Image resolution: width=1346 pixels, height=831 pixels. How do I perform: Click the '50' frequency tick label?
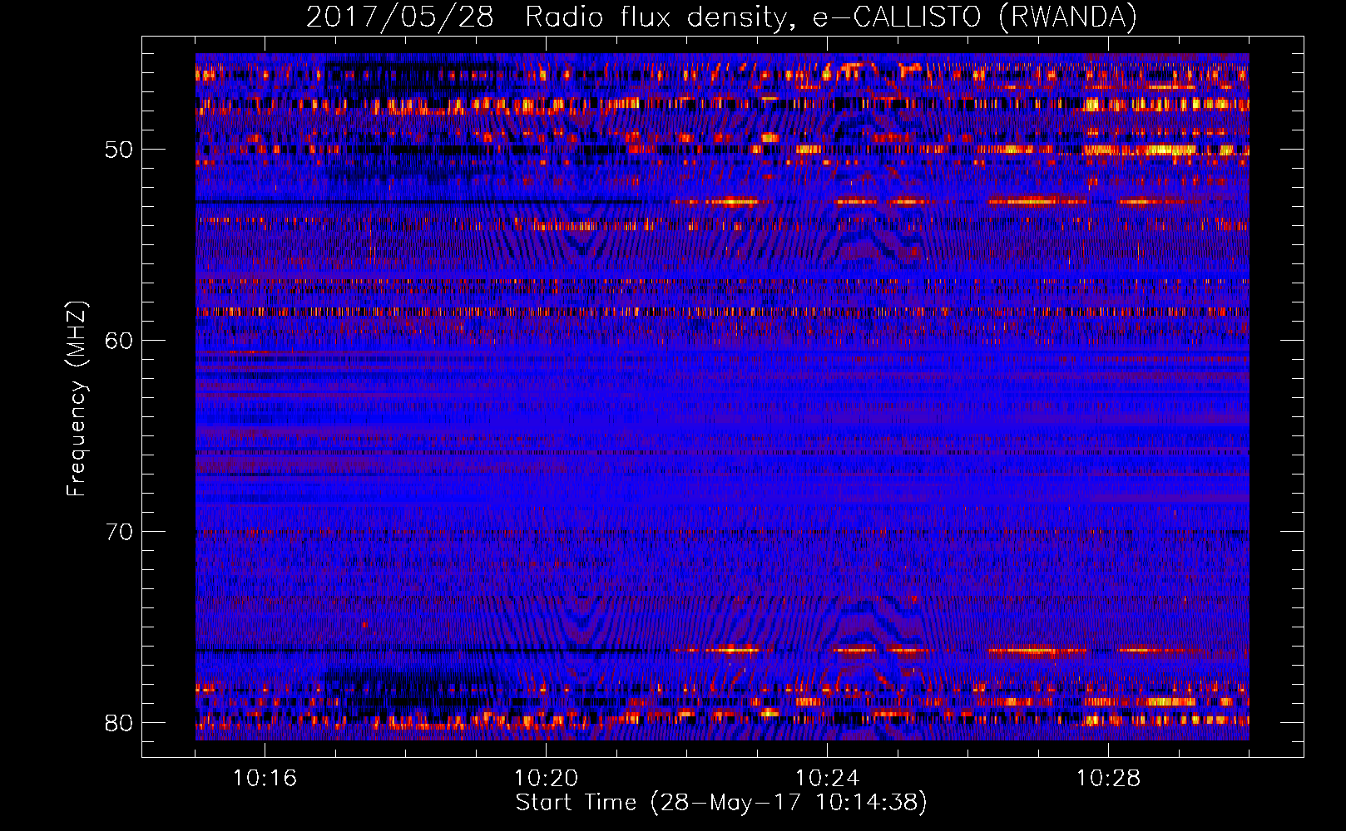click(119, 150)
